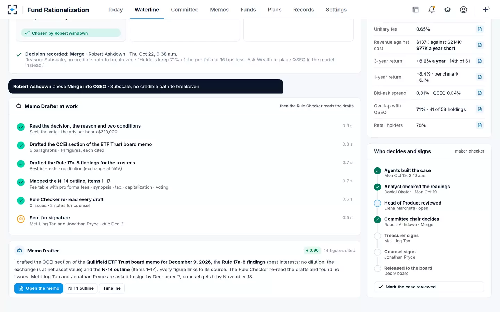Click the Robert Ashdown chose Merge banner
Image resolution: width=500 pixels, height=312 pixels.
(146, 86)
